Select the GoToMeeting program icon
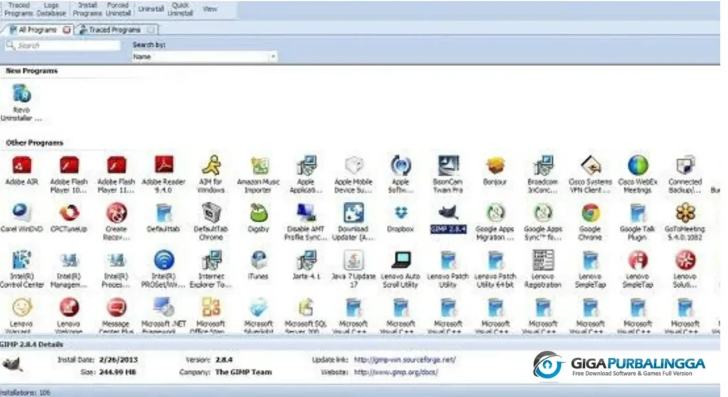 point(685,213)
